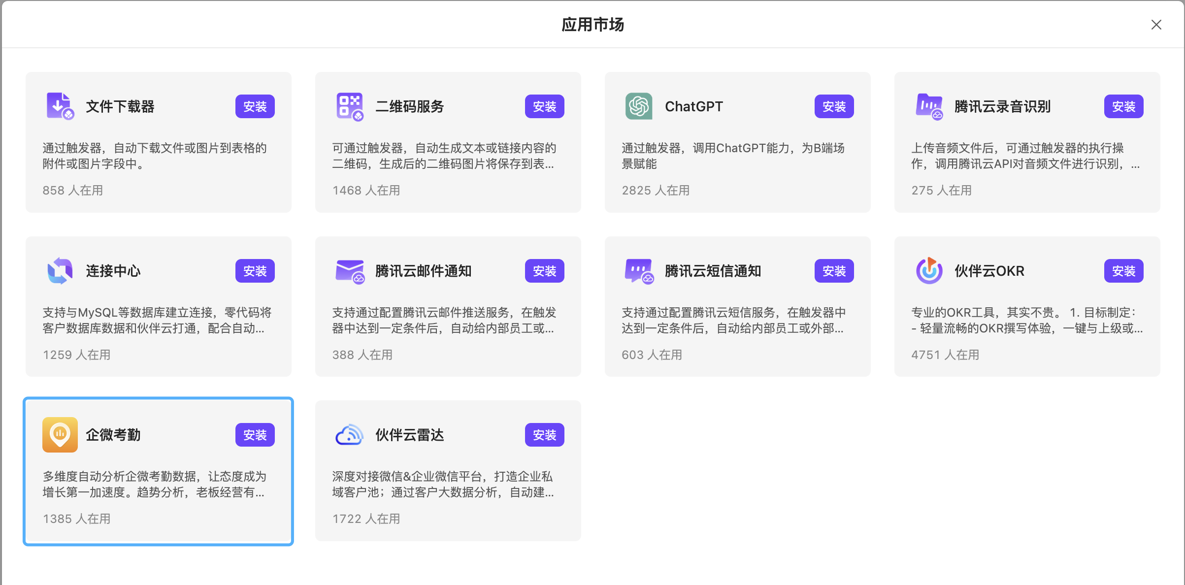Select the 伙伴云OKR title
The height and width of the screenshot is (585, 1185).
pos(989,271)
